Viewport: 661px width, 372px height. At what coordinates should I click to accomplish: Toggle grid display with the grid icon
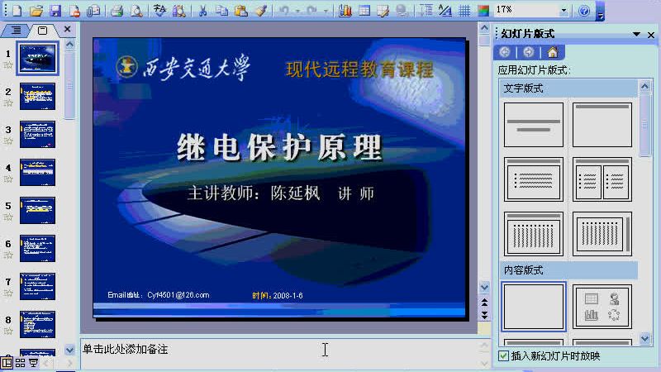(464, 11)
